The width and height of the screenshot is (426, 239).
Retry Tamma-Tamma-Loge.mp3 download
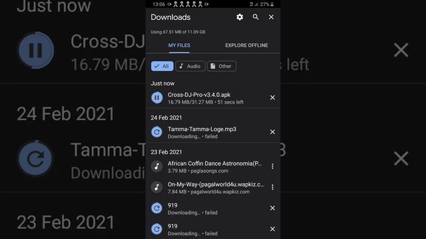157,132
